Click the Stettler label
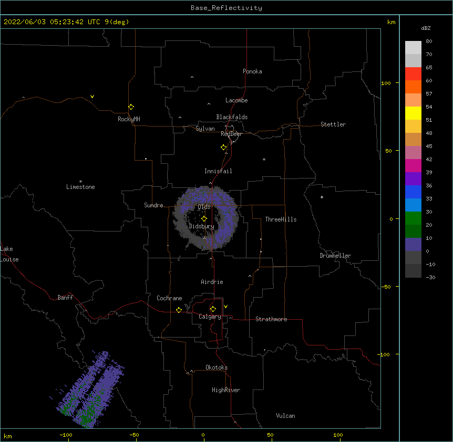Screen dimensions: 453x442 (x=333, y=124)
